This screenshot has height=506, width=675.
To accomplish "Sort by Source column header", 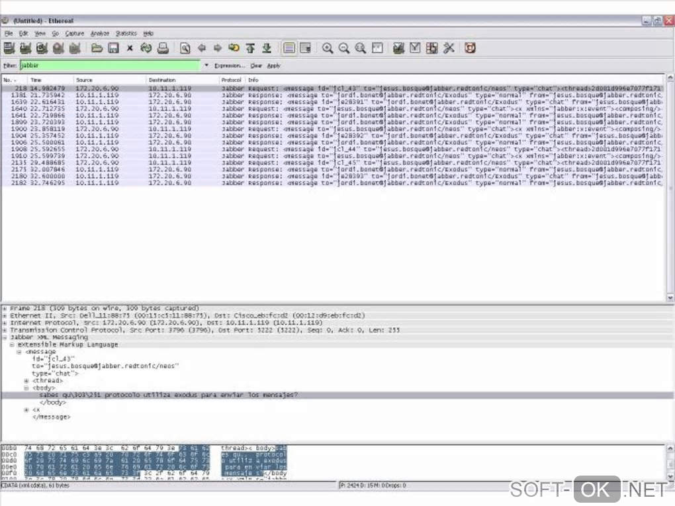I will tap(110, 80).
